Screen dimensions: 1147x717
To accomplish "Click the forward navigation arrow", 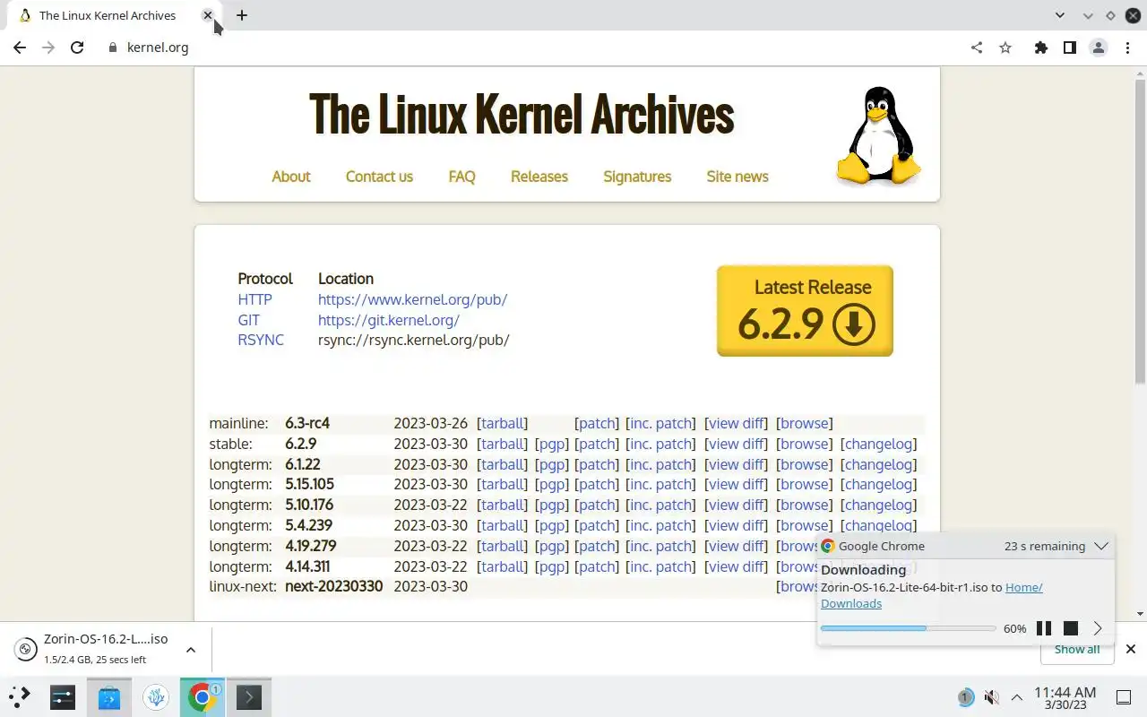I will [x=48, y=48].
